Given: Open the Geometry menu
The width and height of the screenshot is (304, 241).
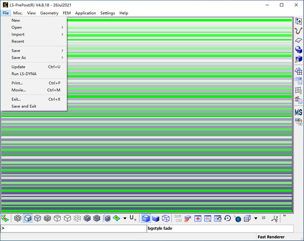Looking at the screenshot, I should (49, 13).
